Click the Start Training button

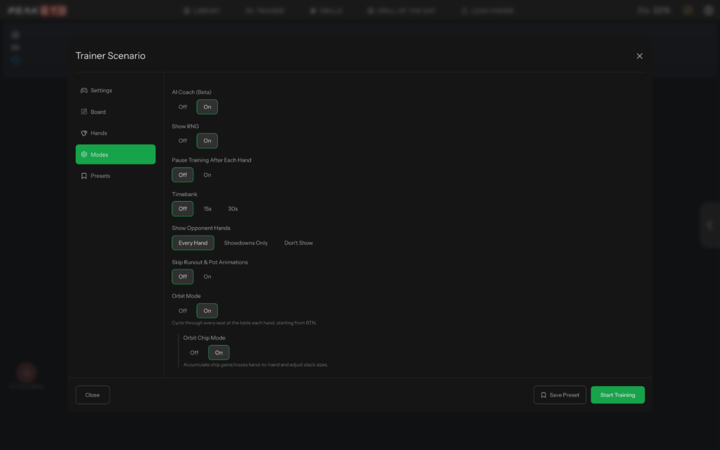(617, 395)
